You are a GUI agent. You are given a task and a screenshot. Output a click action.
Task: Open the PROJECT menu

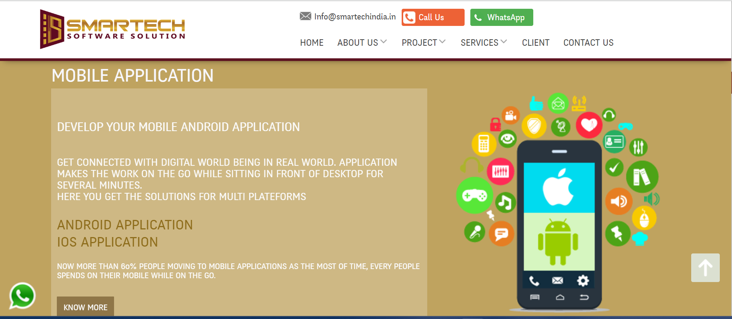click(x=419, y=43)
